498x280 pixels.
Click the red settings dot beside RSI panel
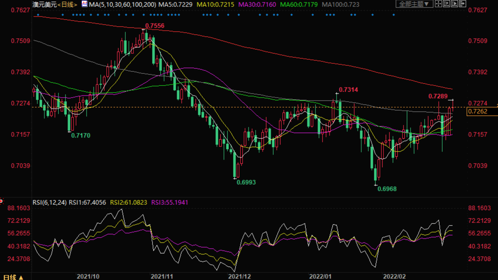pos(1,201)
